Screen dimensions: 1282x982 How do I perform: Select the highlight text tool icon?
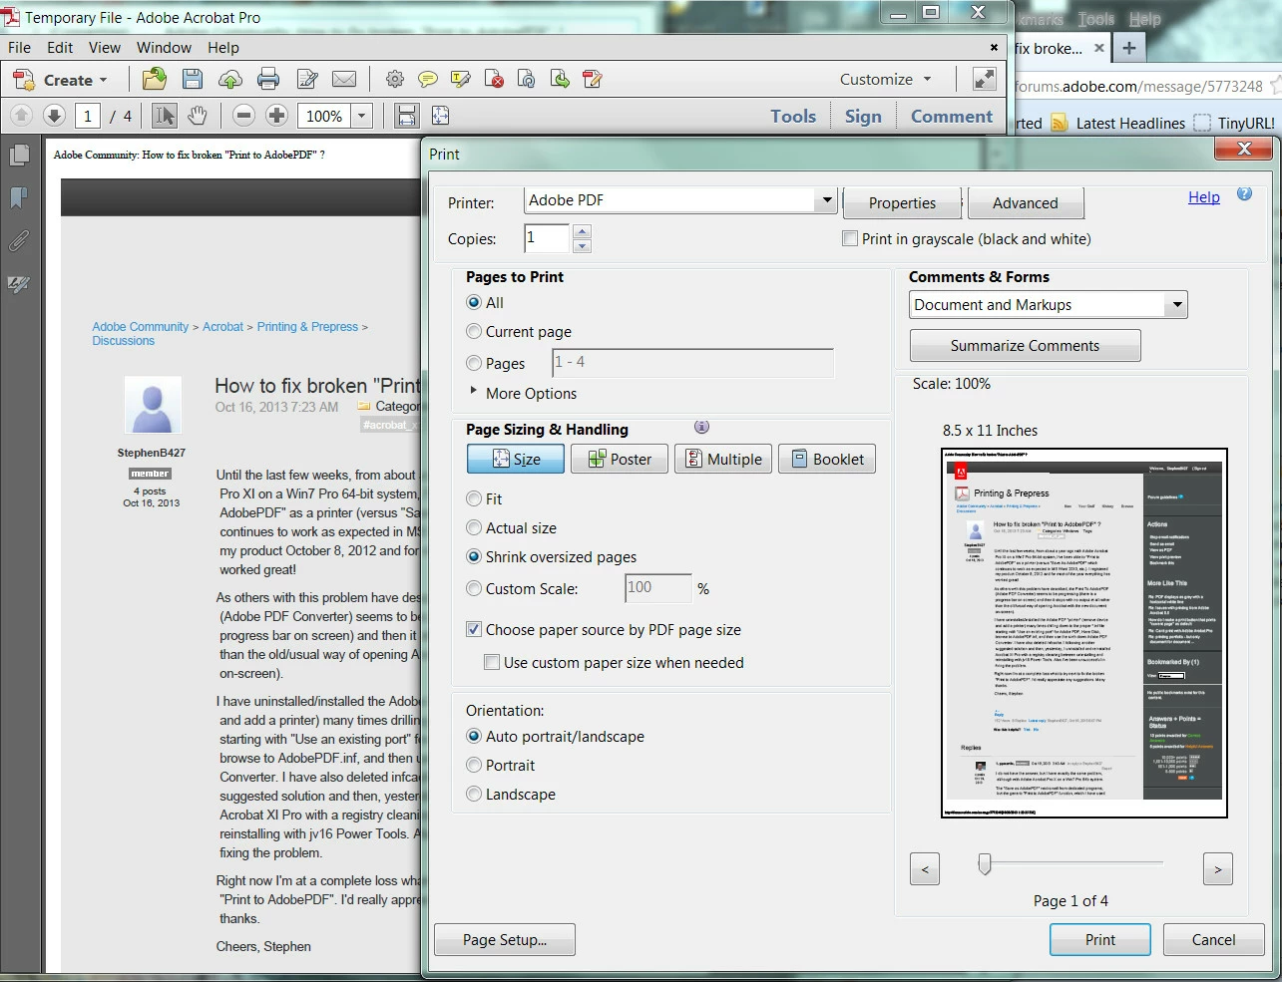[x=461, y=80]
